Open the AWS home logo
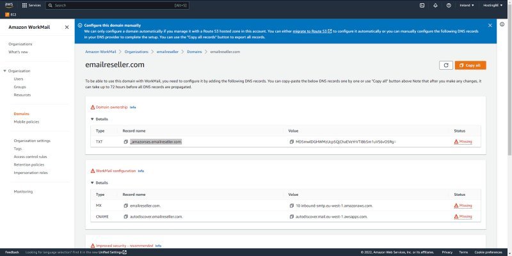The width and height of the screenshot is (512, 256). (9, 5)
